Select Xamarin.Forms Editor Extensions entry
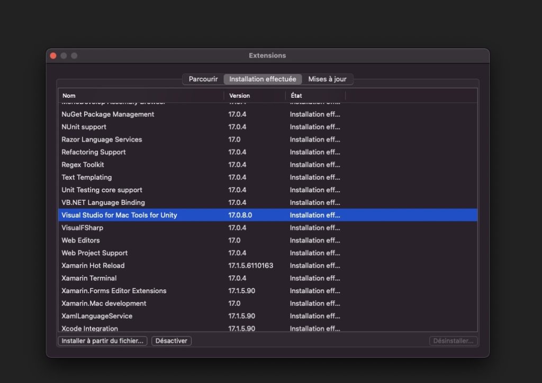Screen dimensions: 542x383 (x=114, y=291)
